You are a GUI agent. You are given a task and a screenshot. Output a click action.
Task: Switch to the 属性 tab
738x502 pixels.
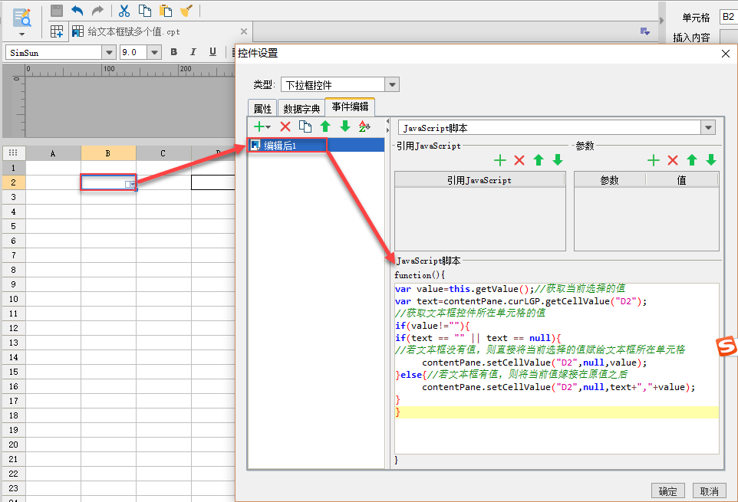262,109
